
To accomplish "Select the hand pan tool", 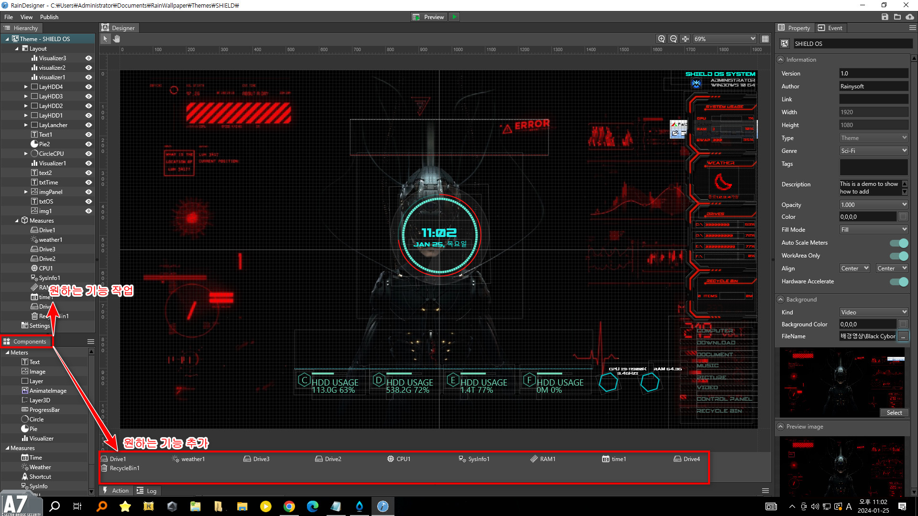I will [116, 39].
